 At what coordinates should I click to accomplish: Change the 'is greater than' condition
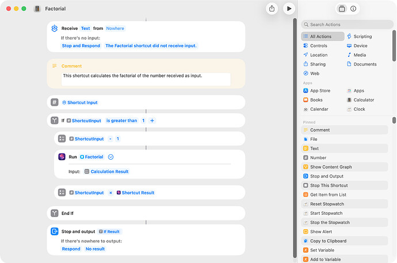coord(121,121)
